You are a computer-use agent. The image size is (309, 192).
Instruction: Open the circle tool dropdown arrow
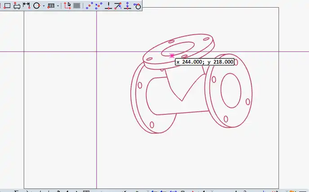click(x=44, y=6)
